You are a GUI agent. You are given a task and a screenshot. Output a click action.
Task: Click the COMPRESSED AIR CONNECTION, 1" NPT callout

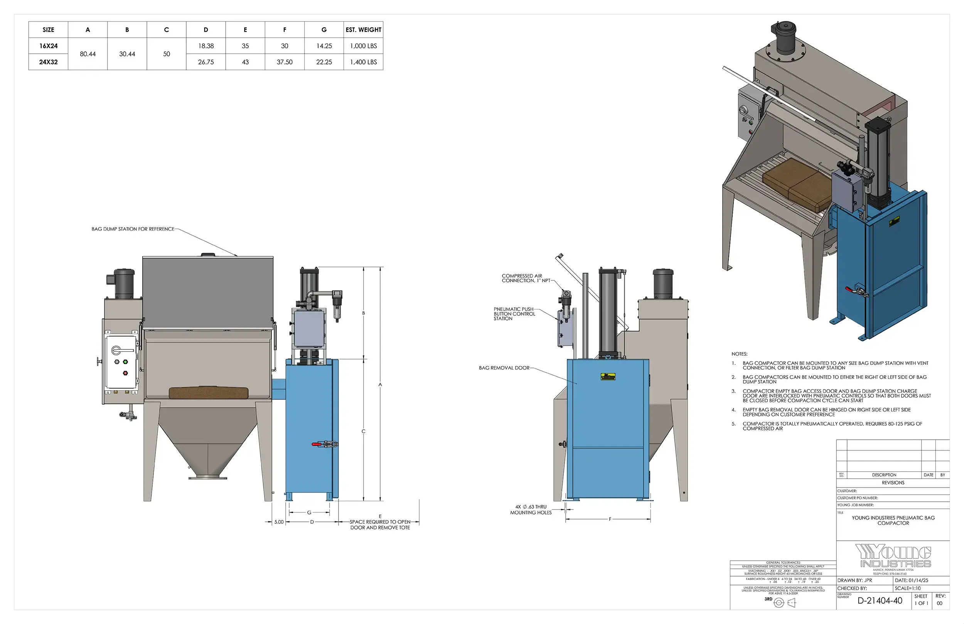point(526,278)
